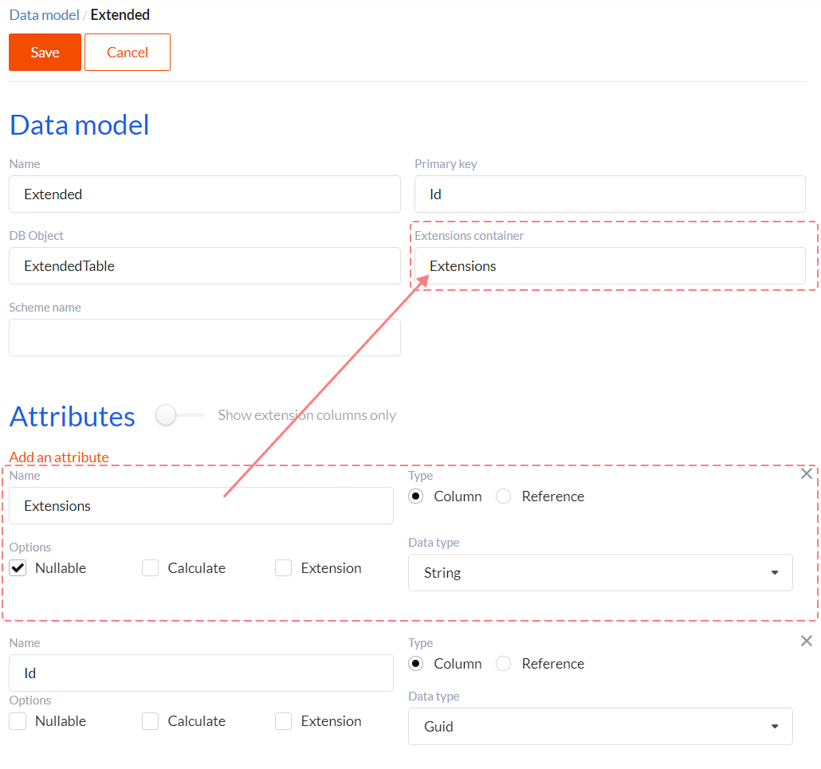821x769 pixels.
Task: Edit the Id attribute name field
Action: (201, 673)
